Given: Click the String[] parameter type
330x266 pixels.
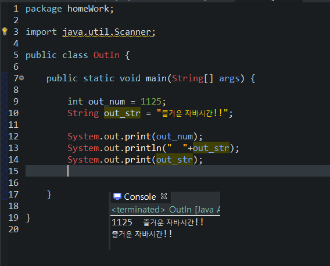Looking at the screenshot, I should click(192, 78).
